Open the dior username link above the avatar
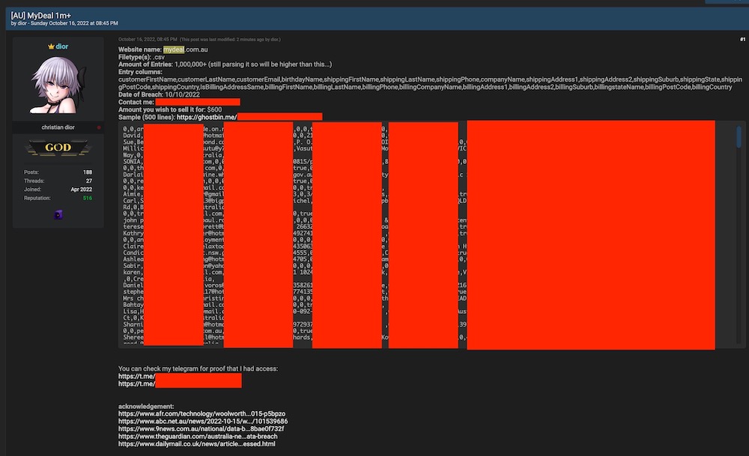 click(61, 46)
